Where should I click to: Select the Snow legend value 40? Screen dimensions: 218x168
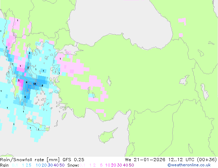pyautogui.click(x=126, y=165)
